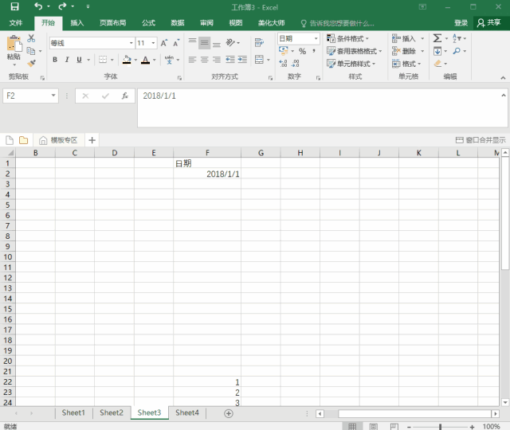Switch to the 插入 ribbon tab
This screenshot has width=510, height=430.
(77, 23)
